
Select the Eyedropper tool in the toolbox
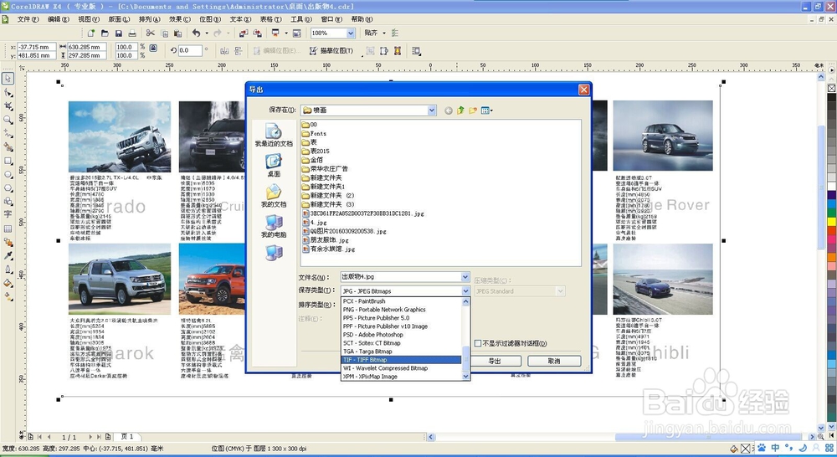point(8,256)
